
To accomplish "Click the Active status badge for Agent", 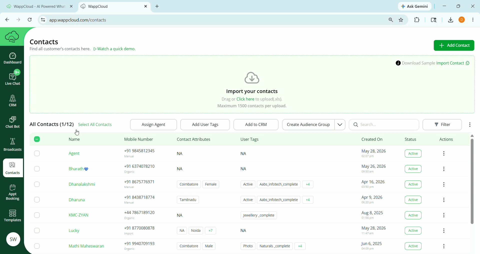I will (413, 153).
